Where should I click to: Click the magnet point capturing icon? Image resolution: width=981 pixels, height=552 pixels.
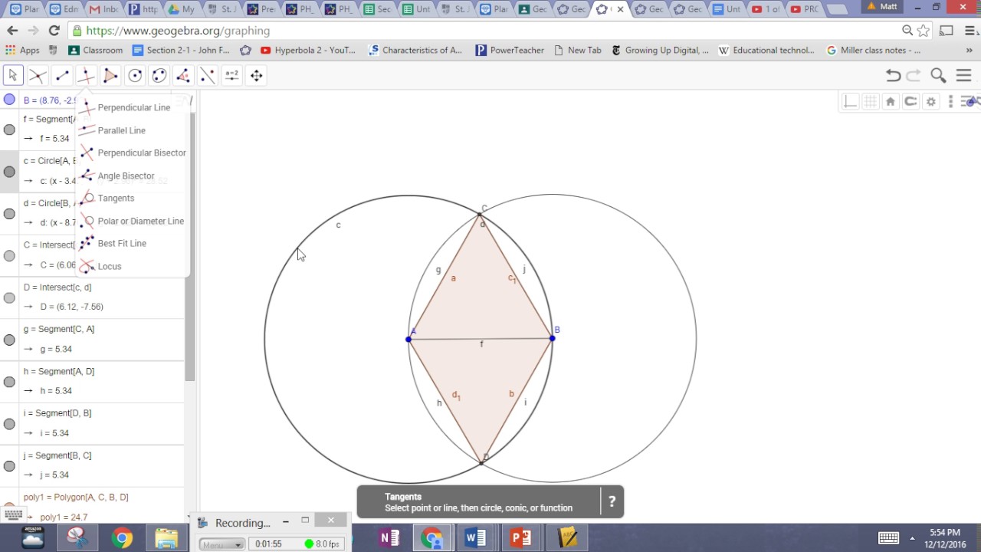[910, 101]
